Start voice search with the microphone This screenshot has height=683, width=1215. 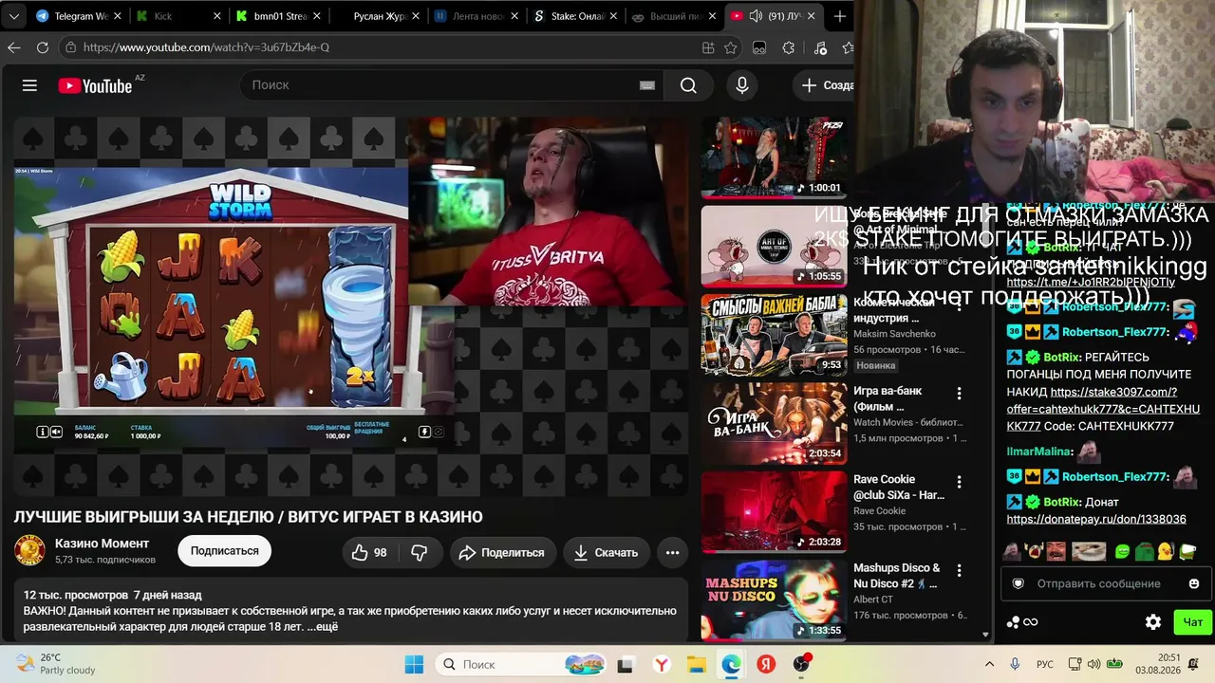pos(742,85)
